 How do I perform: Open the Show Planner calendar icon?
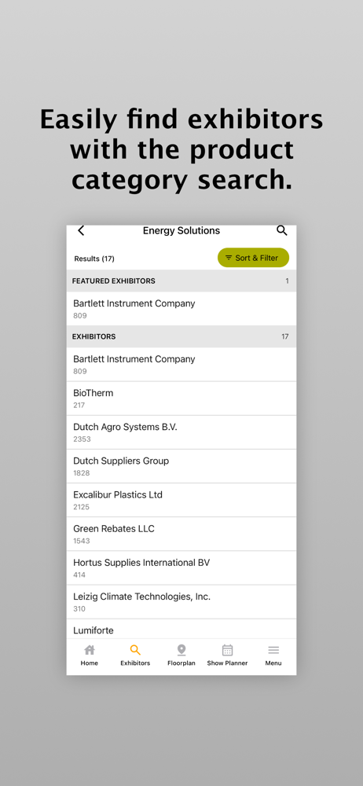click(227, 650)
